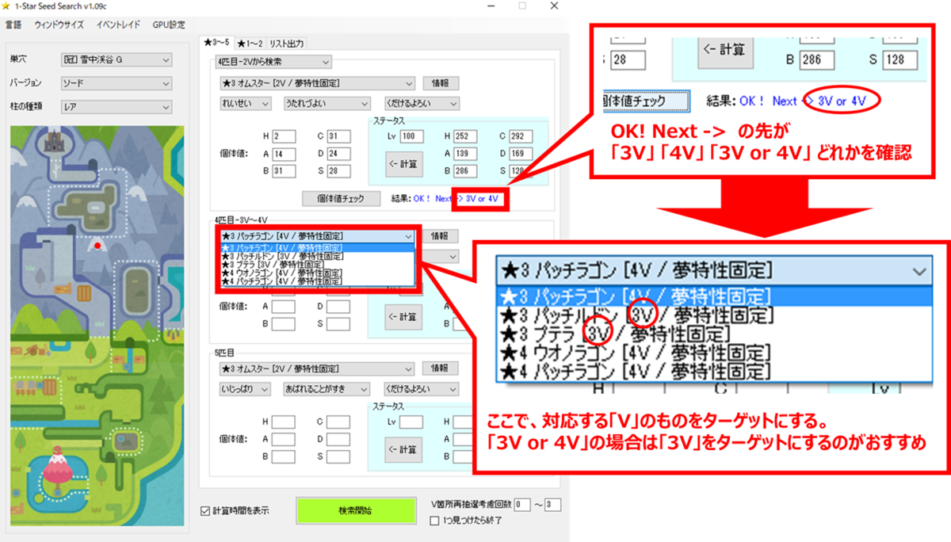Check the 1つ見つけたら終了 option
The height and width of the screenshot is (542, 951).
point(433,519)
